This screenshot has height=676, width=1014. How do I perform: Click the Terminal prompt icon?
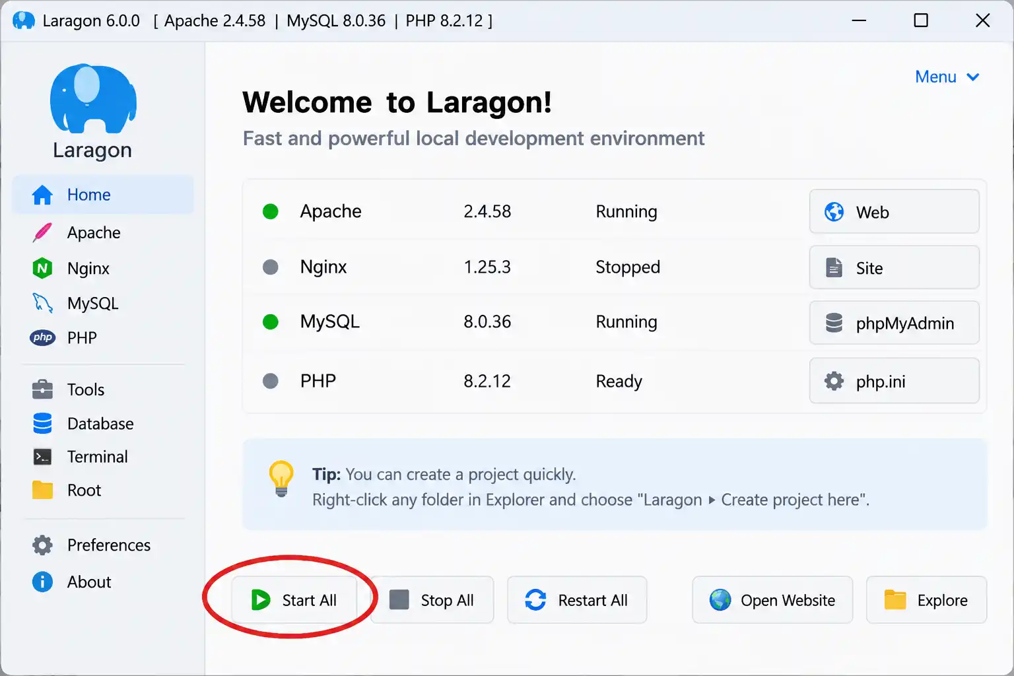[42, 456]
